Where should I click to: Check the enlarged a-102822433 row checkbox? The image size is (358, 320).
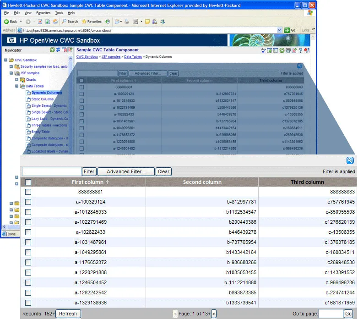28,232
